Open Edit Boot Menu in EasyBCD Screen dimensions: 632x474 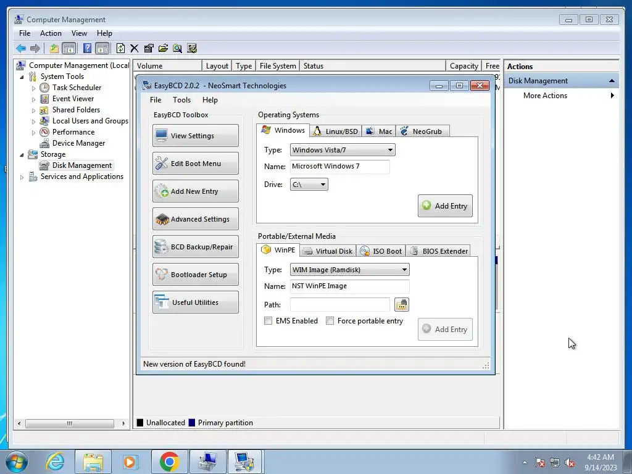click(196, 163)
